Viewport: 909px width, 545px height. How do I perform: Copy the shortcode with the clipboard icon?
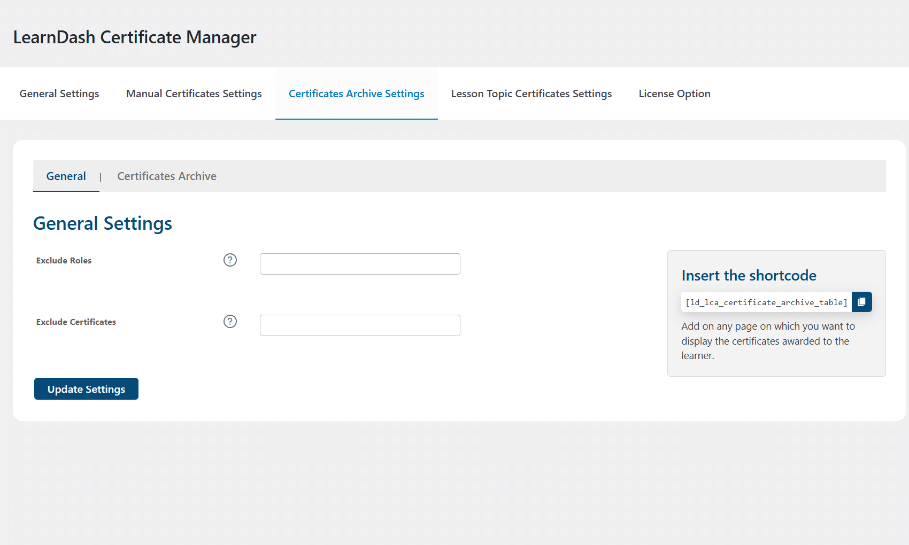[x=861, y=302]
